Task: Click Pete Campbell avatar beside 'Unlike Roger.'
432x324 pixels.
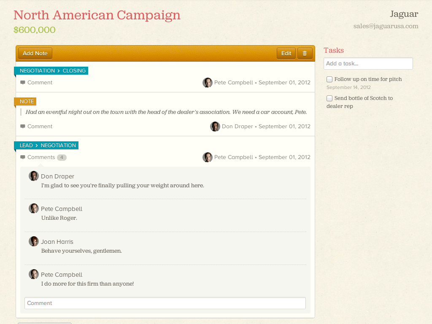Action: 34,208
